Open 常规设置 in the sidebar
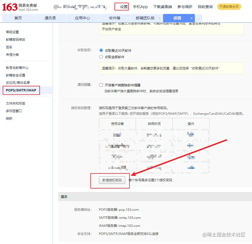 point(12,32)
